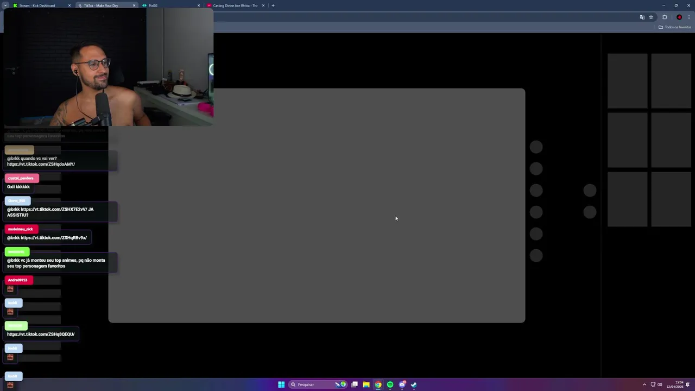Bookmark this page with the star
695x391 pixels.
651,17
